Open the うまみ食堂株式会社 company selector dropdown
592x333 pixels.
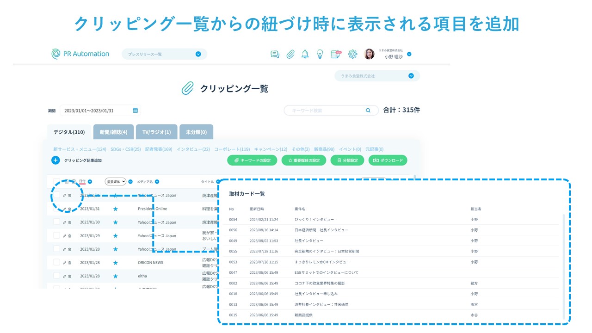(411, 76)
